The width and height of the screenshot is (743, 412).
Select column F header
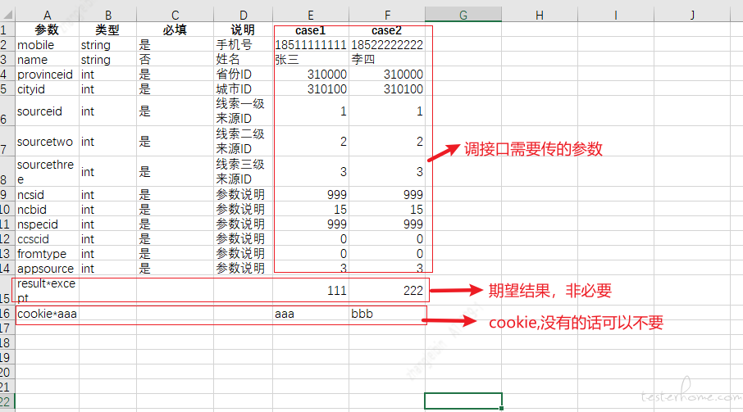coord(387,15)
